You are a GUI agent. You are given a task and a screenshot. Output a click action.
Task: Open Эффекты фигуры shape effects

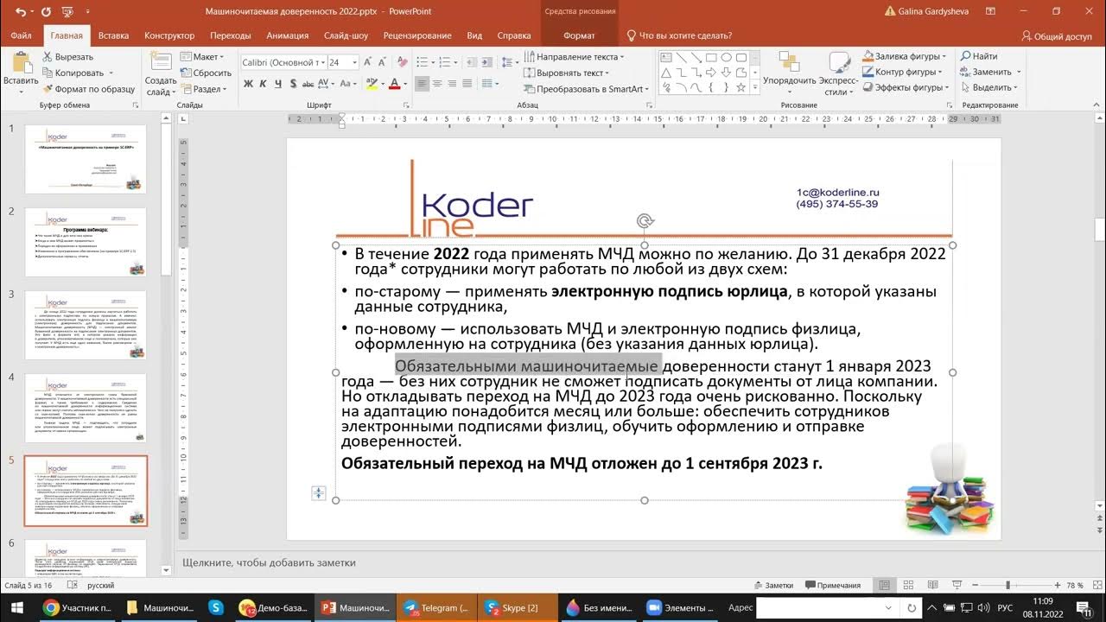(905, 87)
